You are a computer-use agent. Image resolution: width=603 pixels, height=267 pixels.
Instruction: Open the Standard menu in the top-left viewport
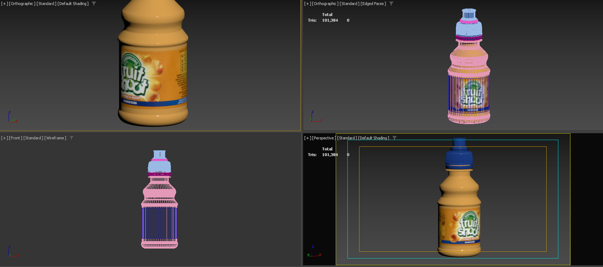[46, 4]
